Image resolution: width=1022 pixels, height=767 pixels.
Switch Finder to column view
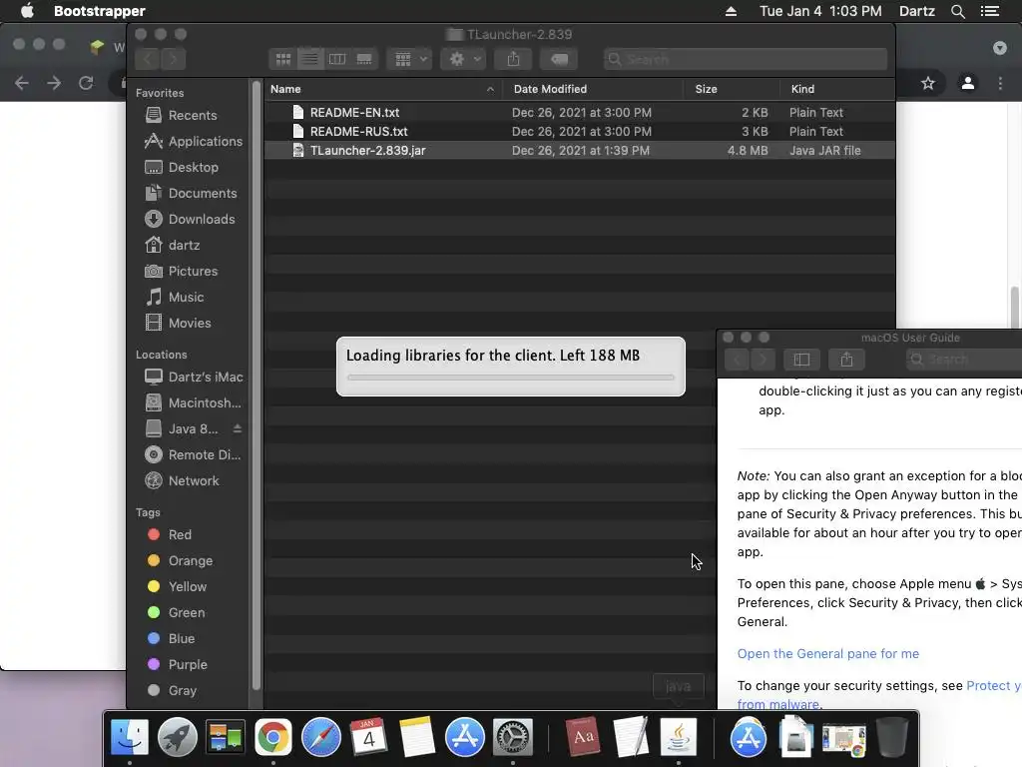pos(337,59)
